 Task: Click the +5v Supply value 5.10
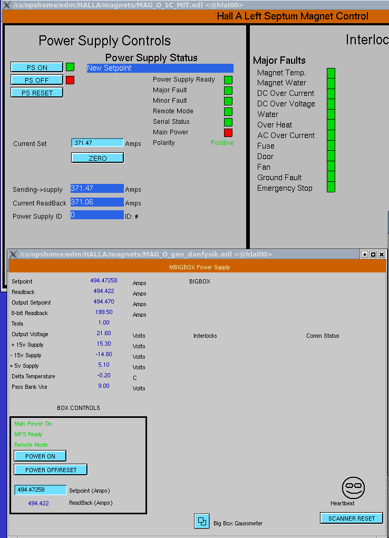click(104, 365)
